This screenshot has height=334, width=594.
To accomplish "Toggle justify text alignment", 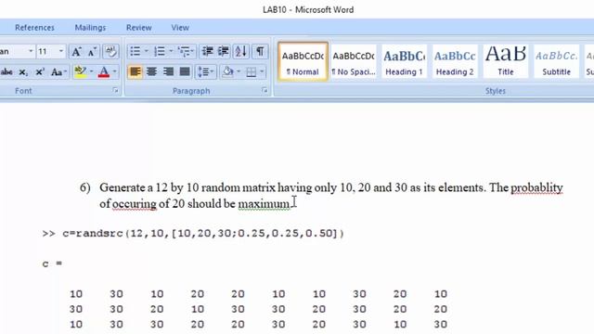I will click(x=185, y=71).
